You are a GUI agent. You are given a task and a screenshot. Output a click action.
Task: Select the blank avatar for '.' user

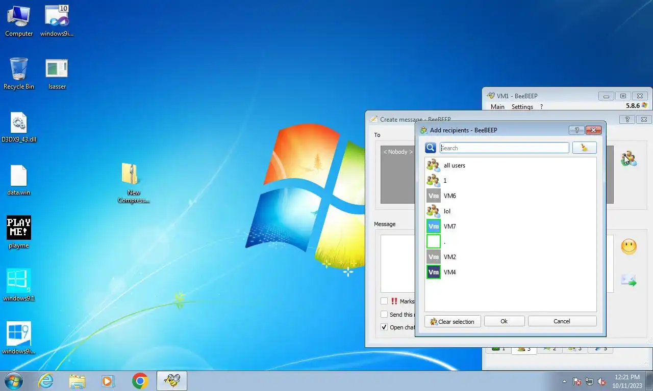[433, 242]
